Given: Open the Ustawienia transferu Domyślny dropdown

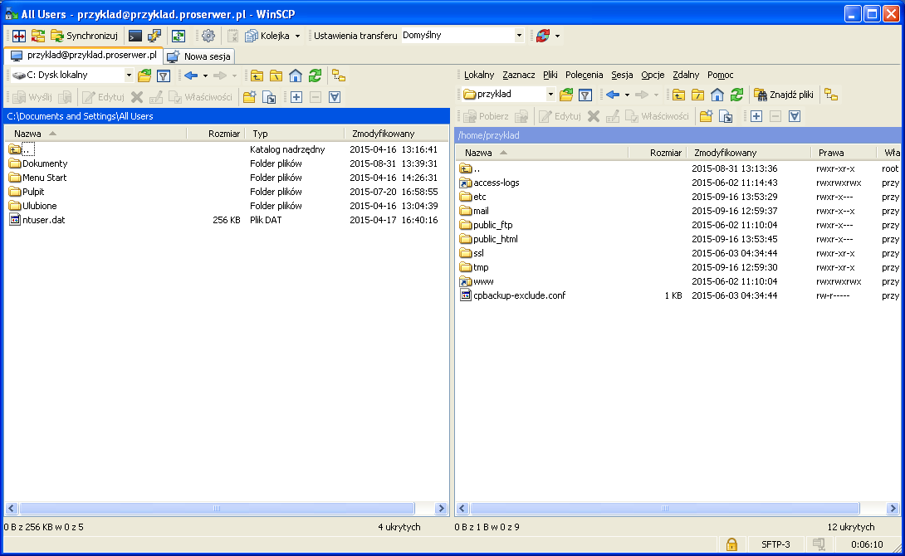Looking at the screenshot, I should pos(519,36).
